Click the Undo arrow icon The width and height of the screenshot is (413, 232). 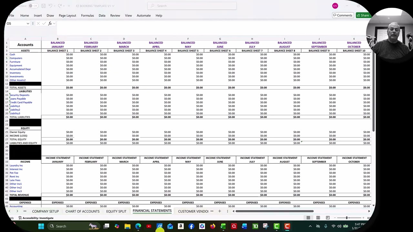pyautogui.click(x=51, y=6)
